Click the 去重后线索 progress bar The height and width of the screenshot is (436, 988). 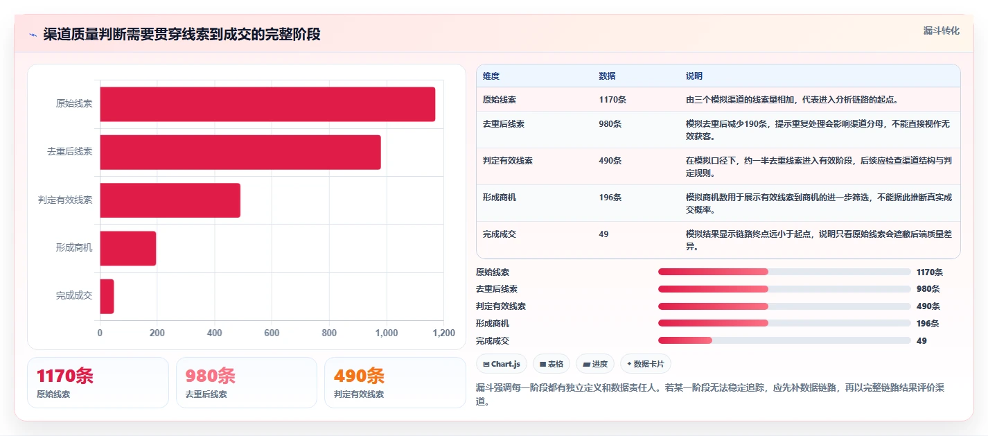784,289
